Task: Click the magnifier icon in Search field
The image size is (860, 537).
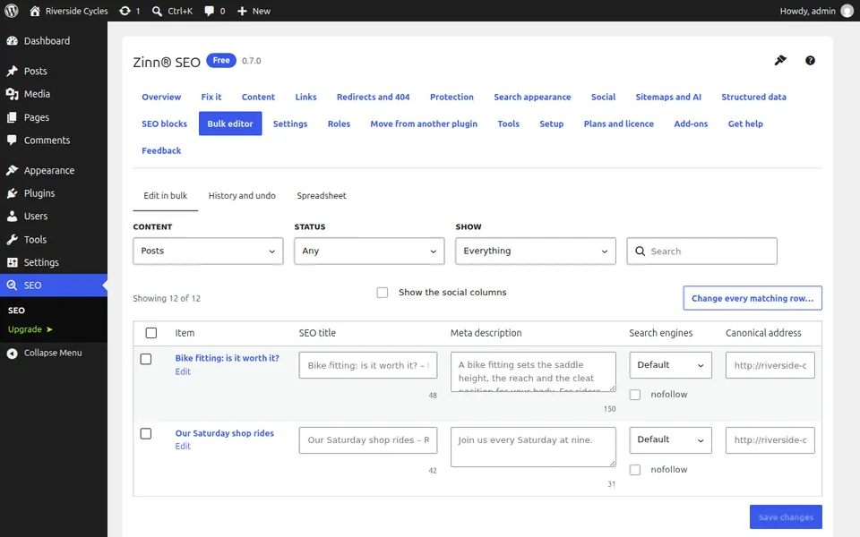Action: point(640,251)
